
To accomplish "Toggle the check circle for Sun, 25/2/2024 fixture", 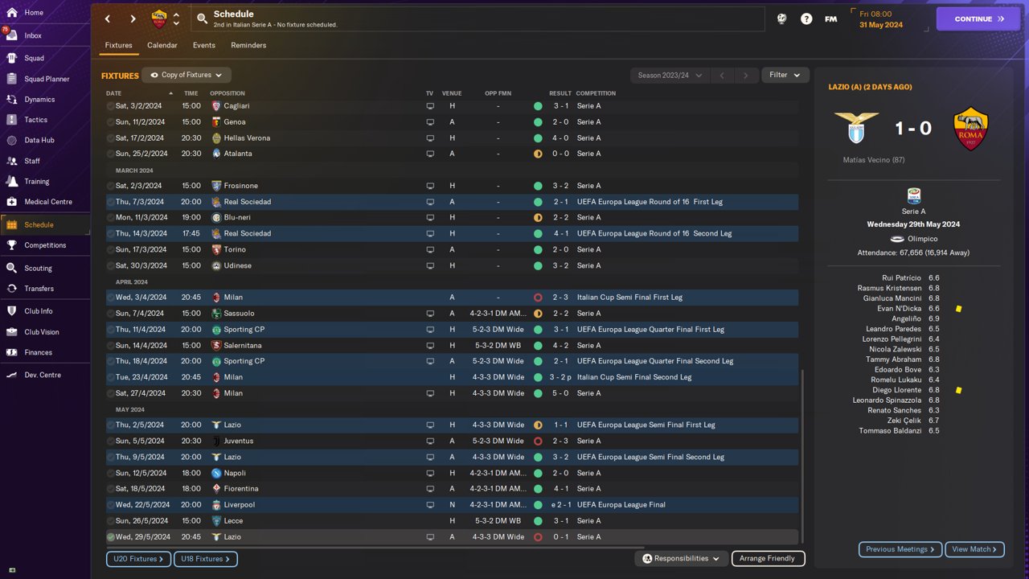I will point(111,154).
